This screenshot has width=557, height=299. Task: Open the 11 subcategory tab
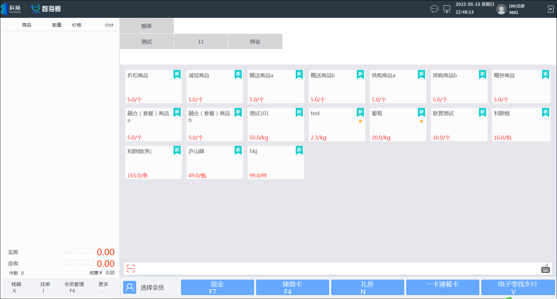coord(201,42)
